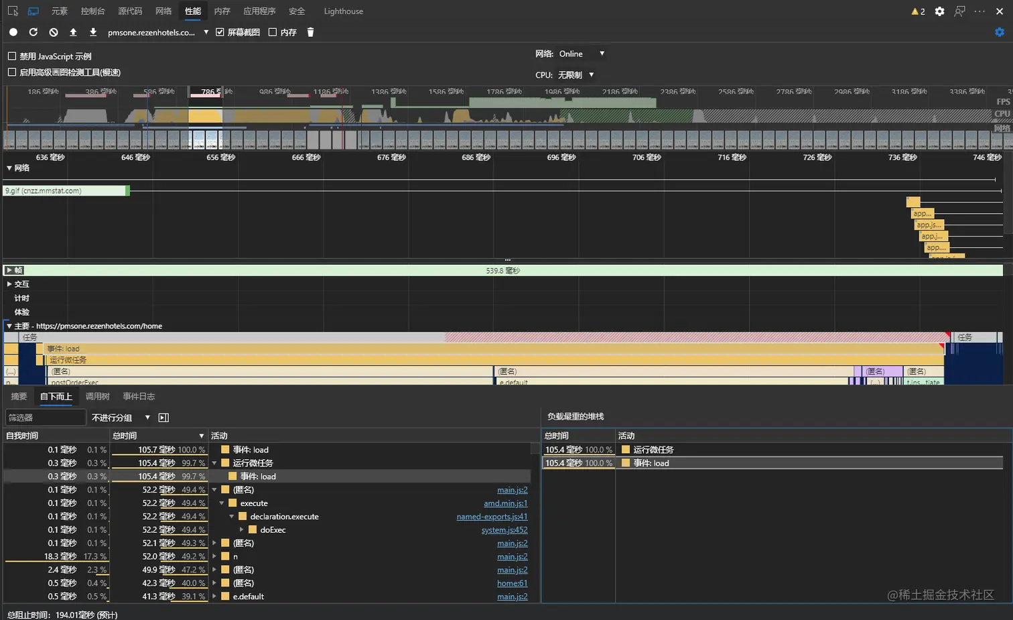Open the DevTools more options menu
1013x620 pixels.
(x=980, y=11)
